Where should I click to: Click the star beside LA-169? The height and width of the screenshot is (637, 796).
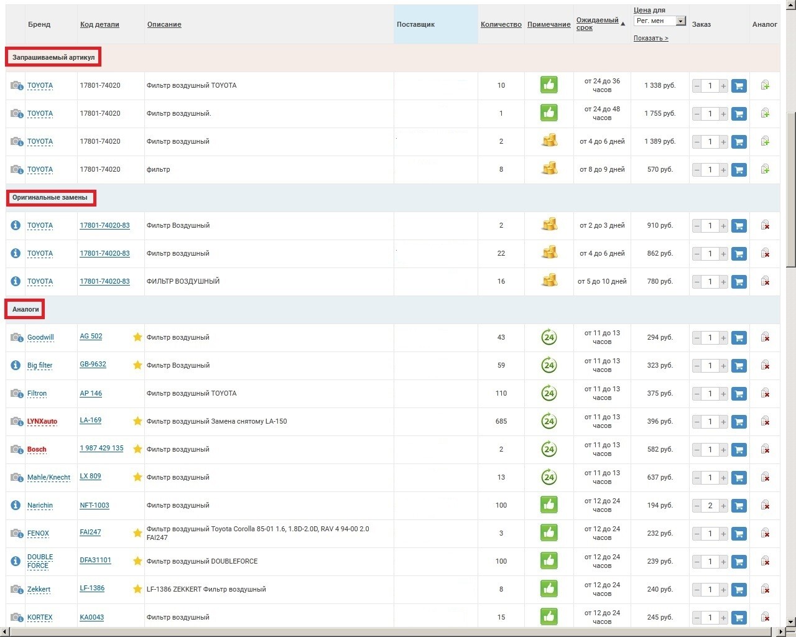(x=137, y=421)
